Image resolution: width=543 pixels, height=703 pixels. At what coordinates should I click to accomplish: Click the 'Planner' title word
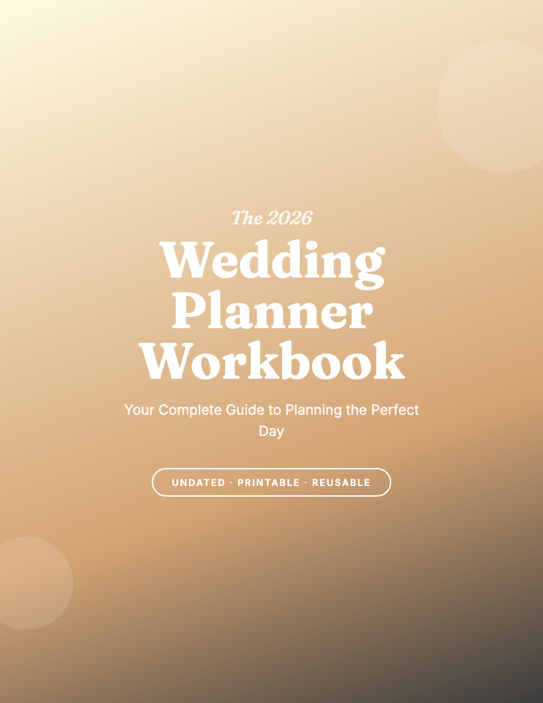click(272, 310)
